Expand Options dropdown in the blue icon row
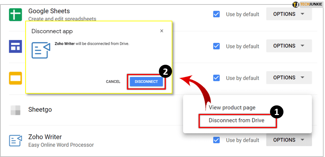 (x=289, y=46)
